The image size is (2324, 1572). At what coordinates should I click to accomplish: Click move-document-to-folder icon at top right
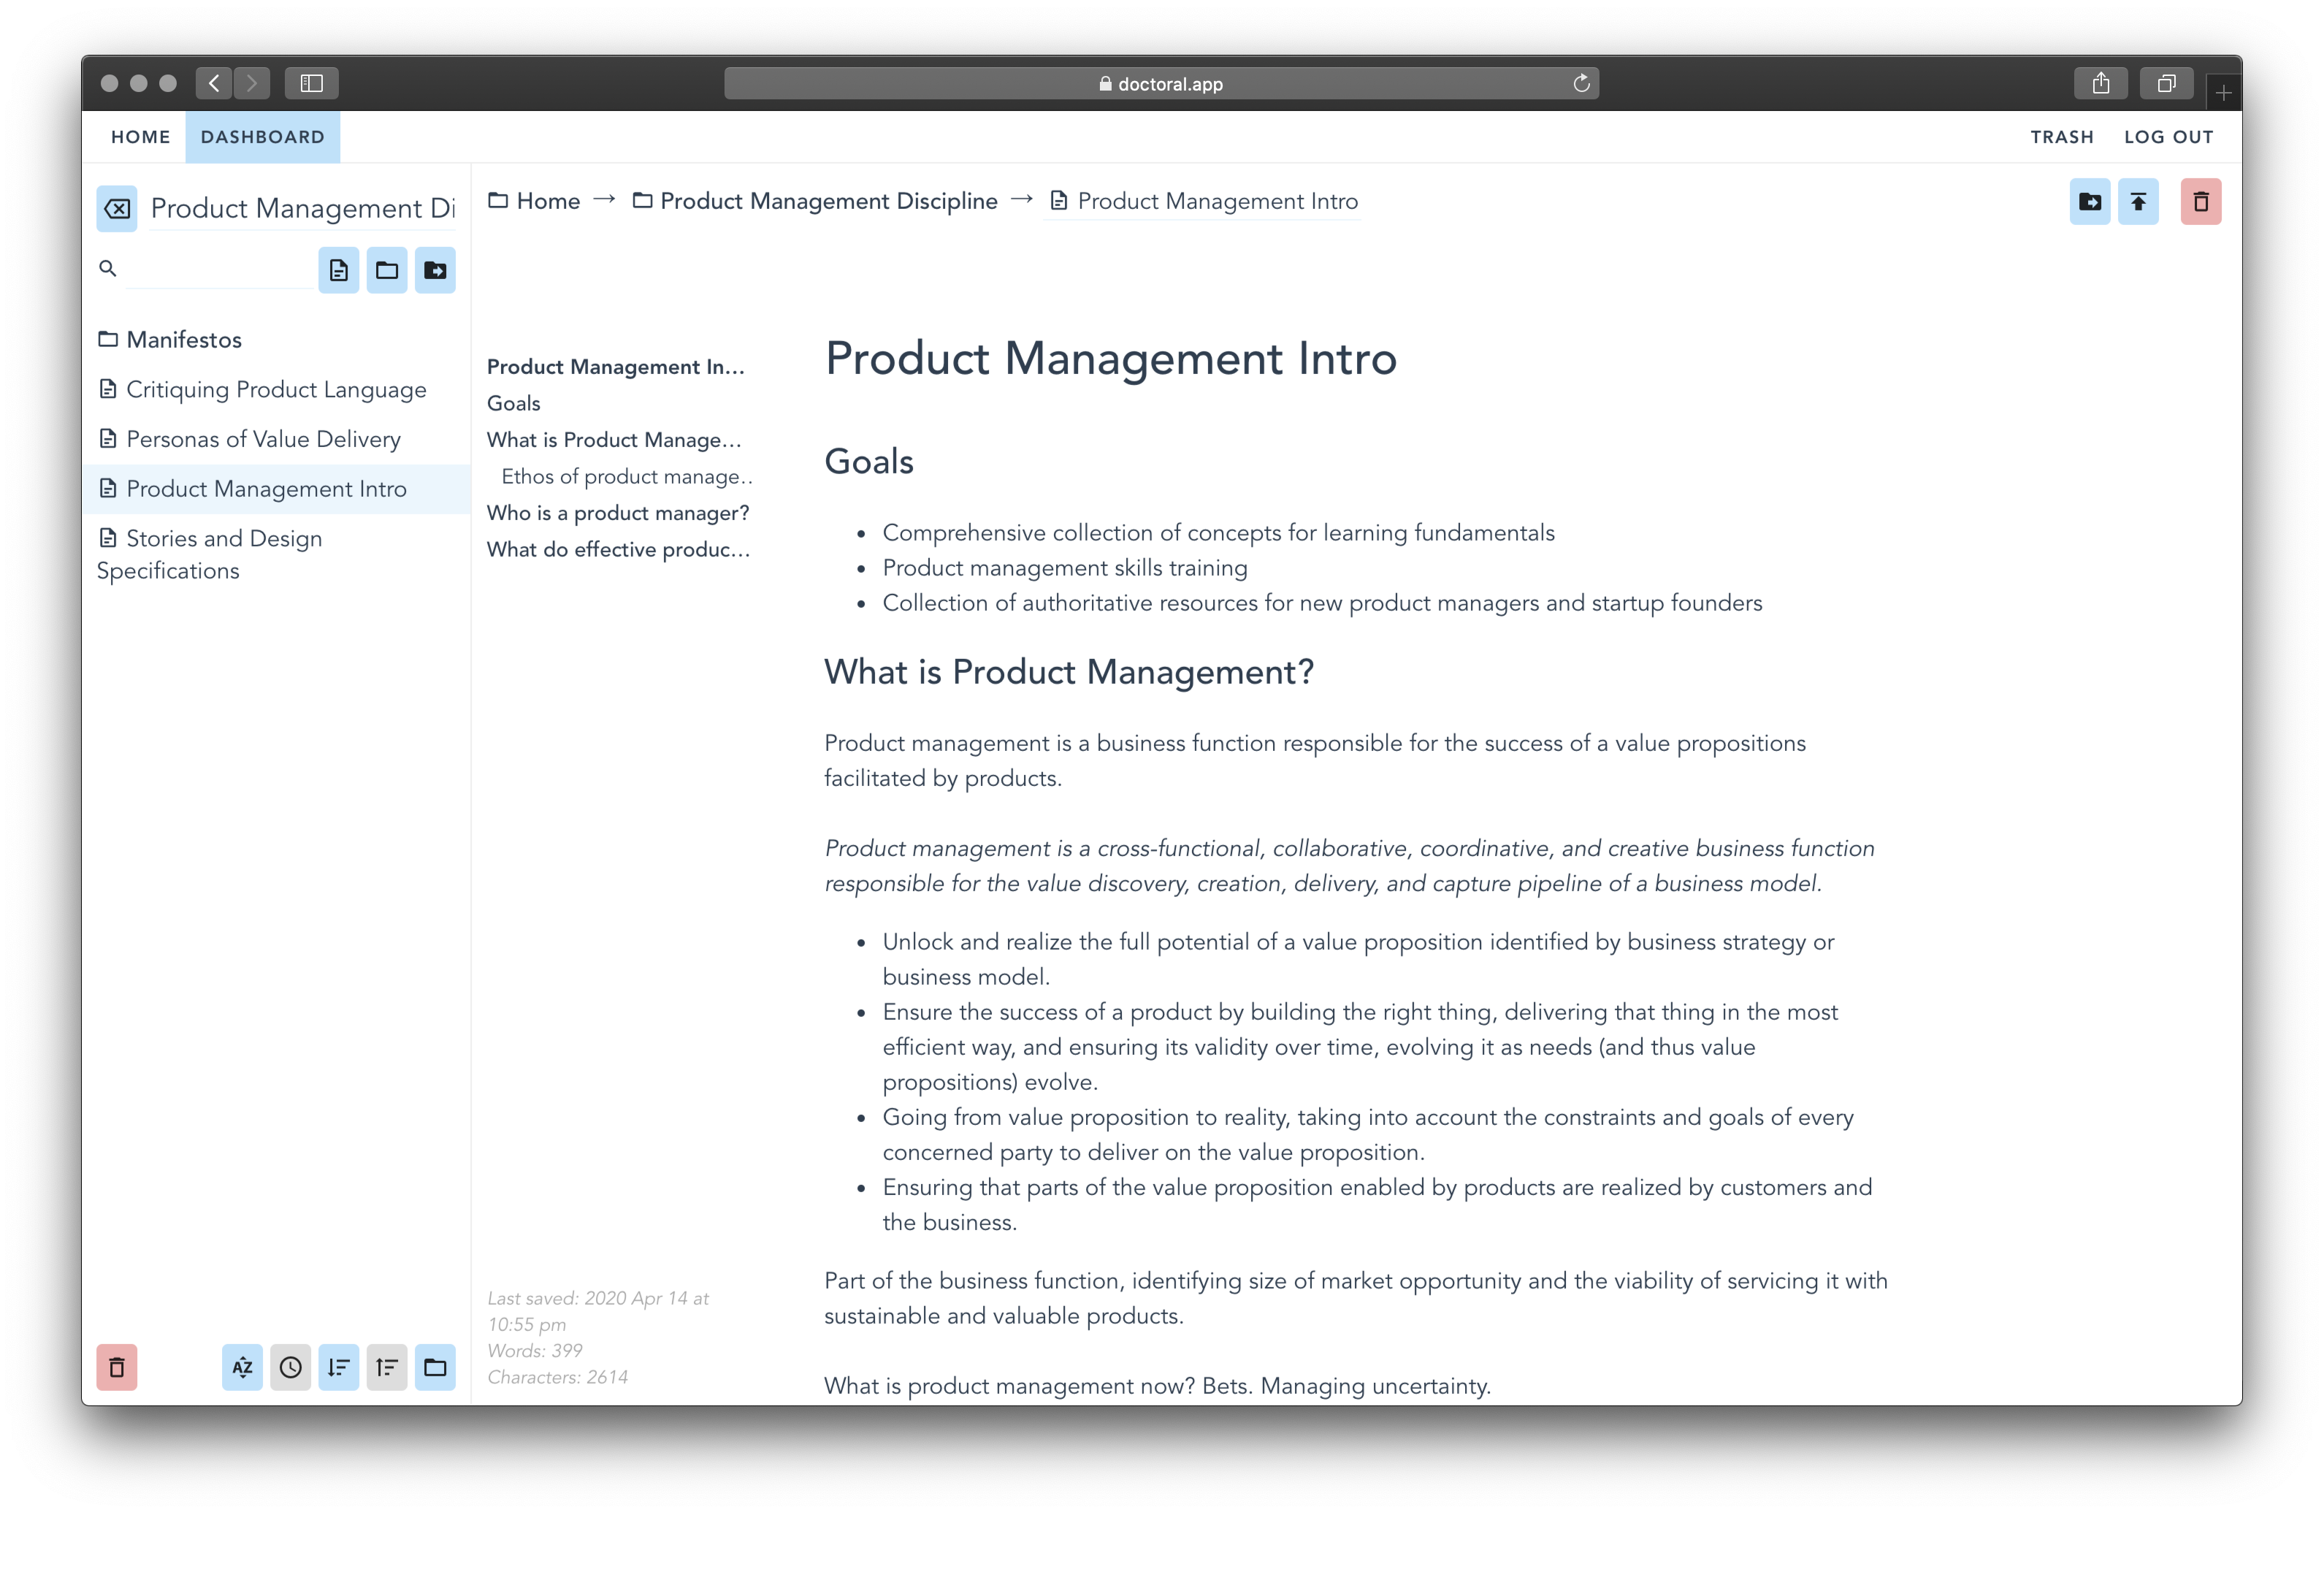click(x=2090, y=202)
